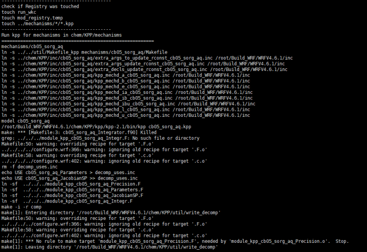
Task: Select the 'touch mod_registry.temp' line
Action: click(x=32, y=18)
